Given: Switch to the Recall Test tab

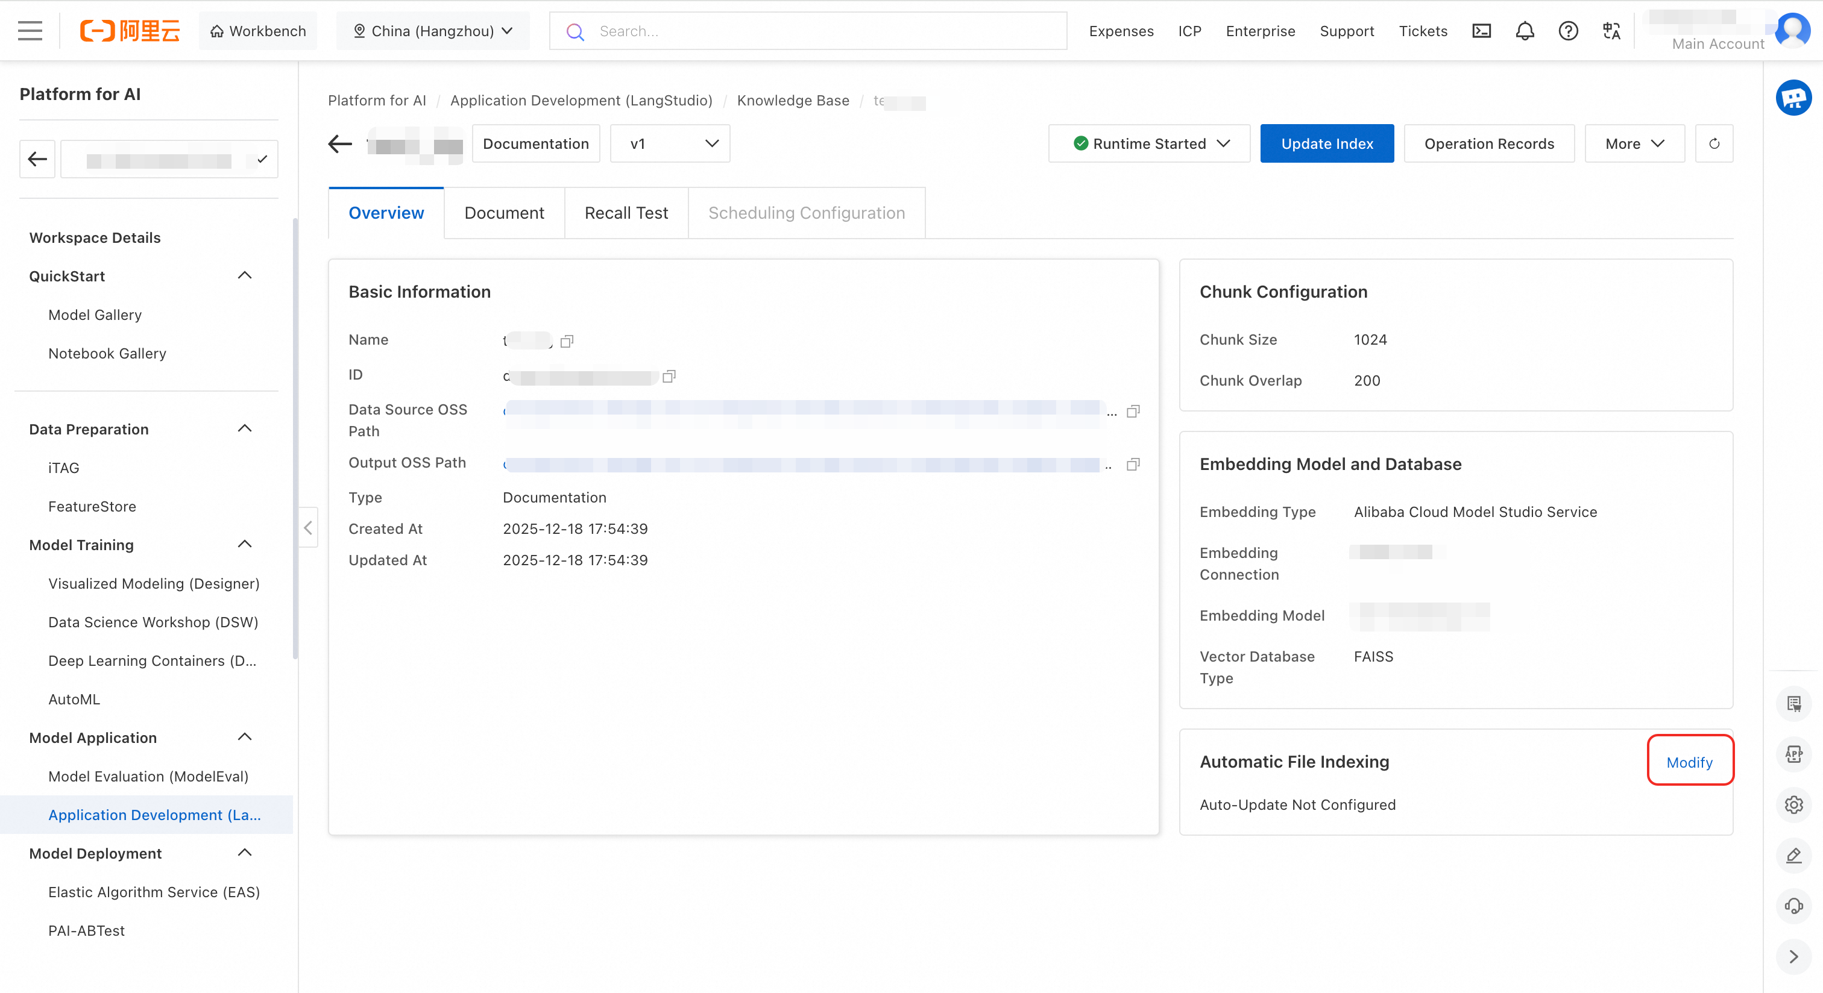Looking at the screenshot, I should [x=626, y=213].
